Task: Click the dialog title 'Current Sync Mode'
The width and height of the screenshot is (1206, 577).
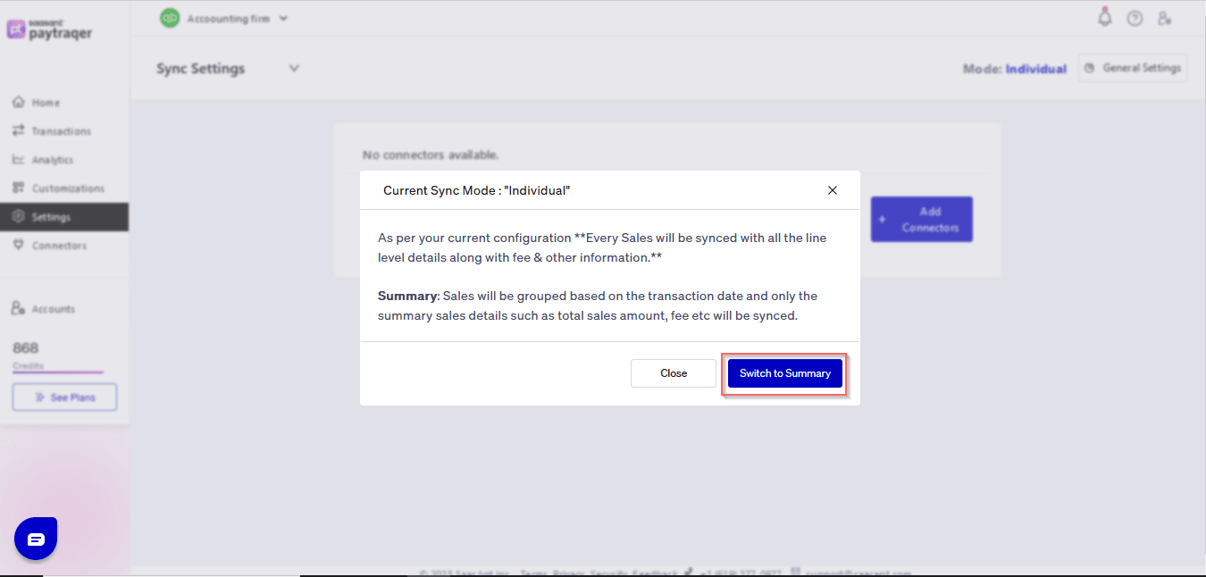Action: (x=476, y=190)
